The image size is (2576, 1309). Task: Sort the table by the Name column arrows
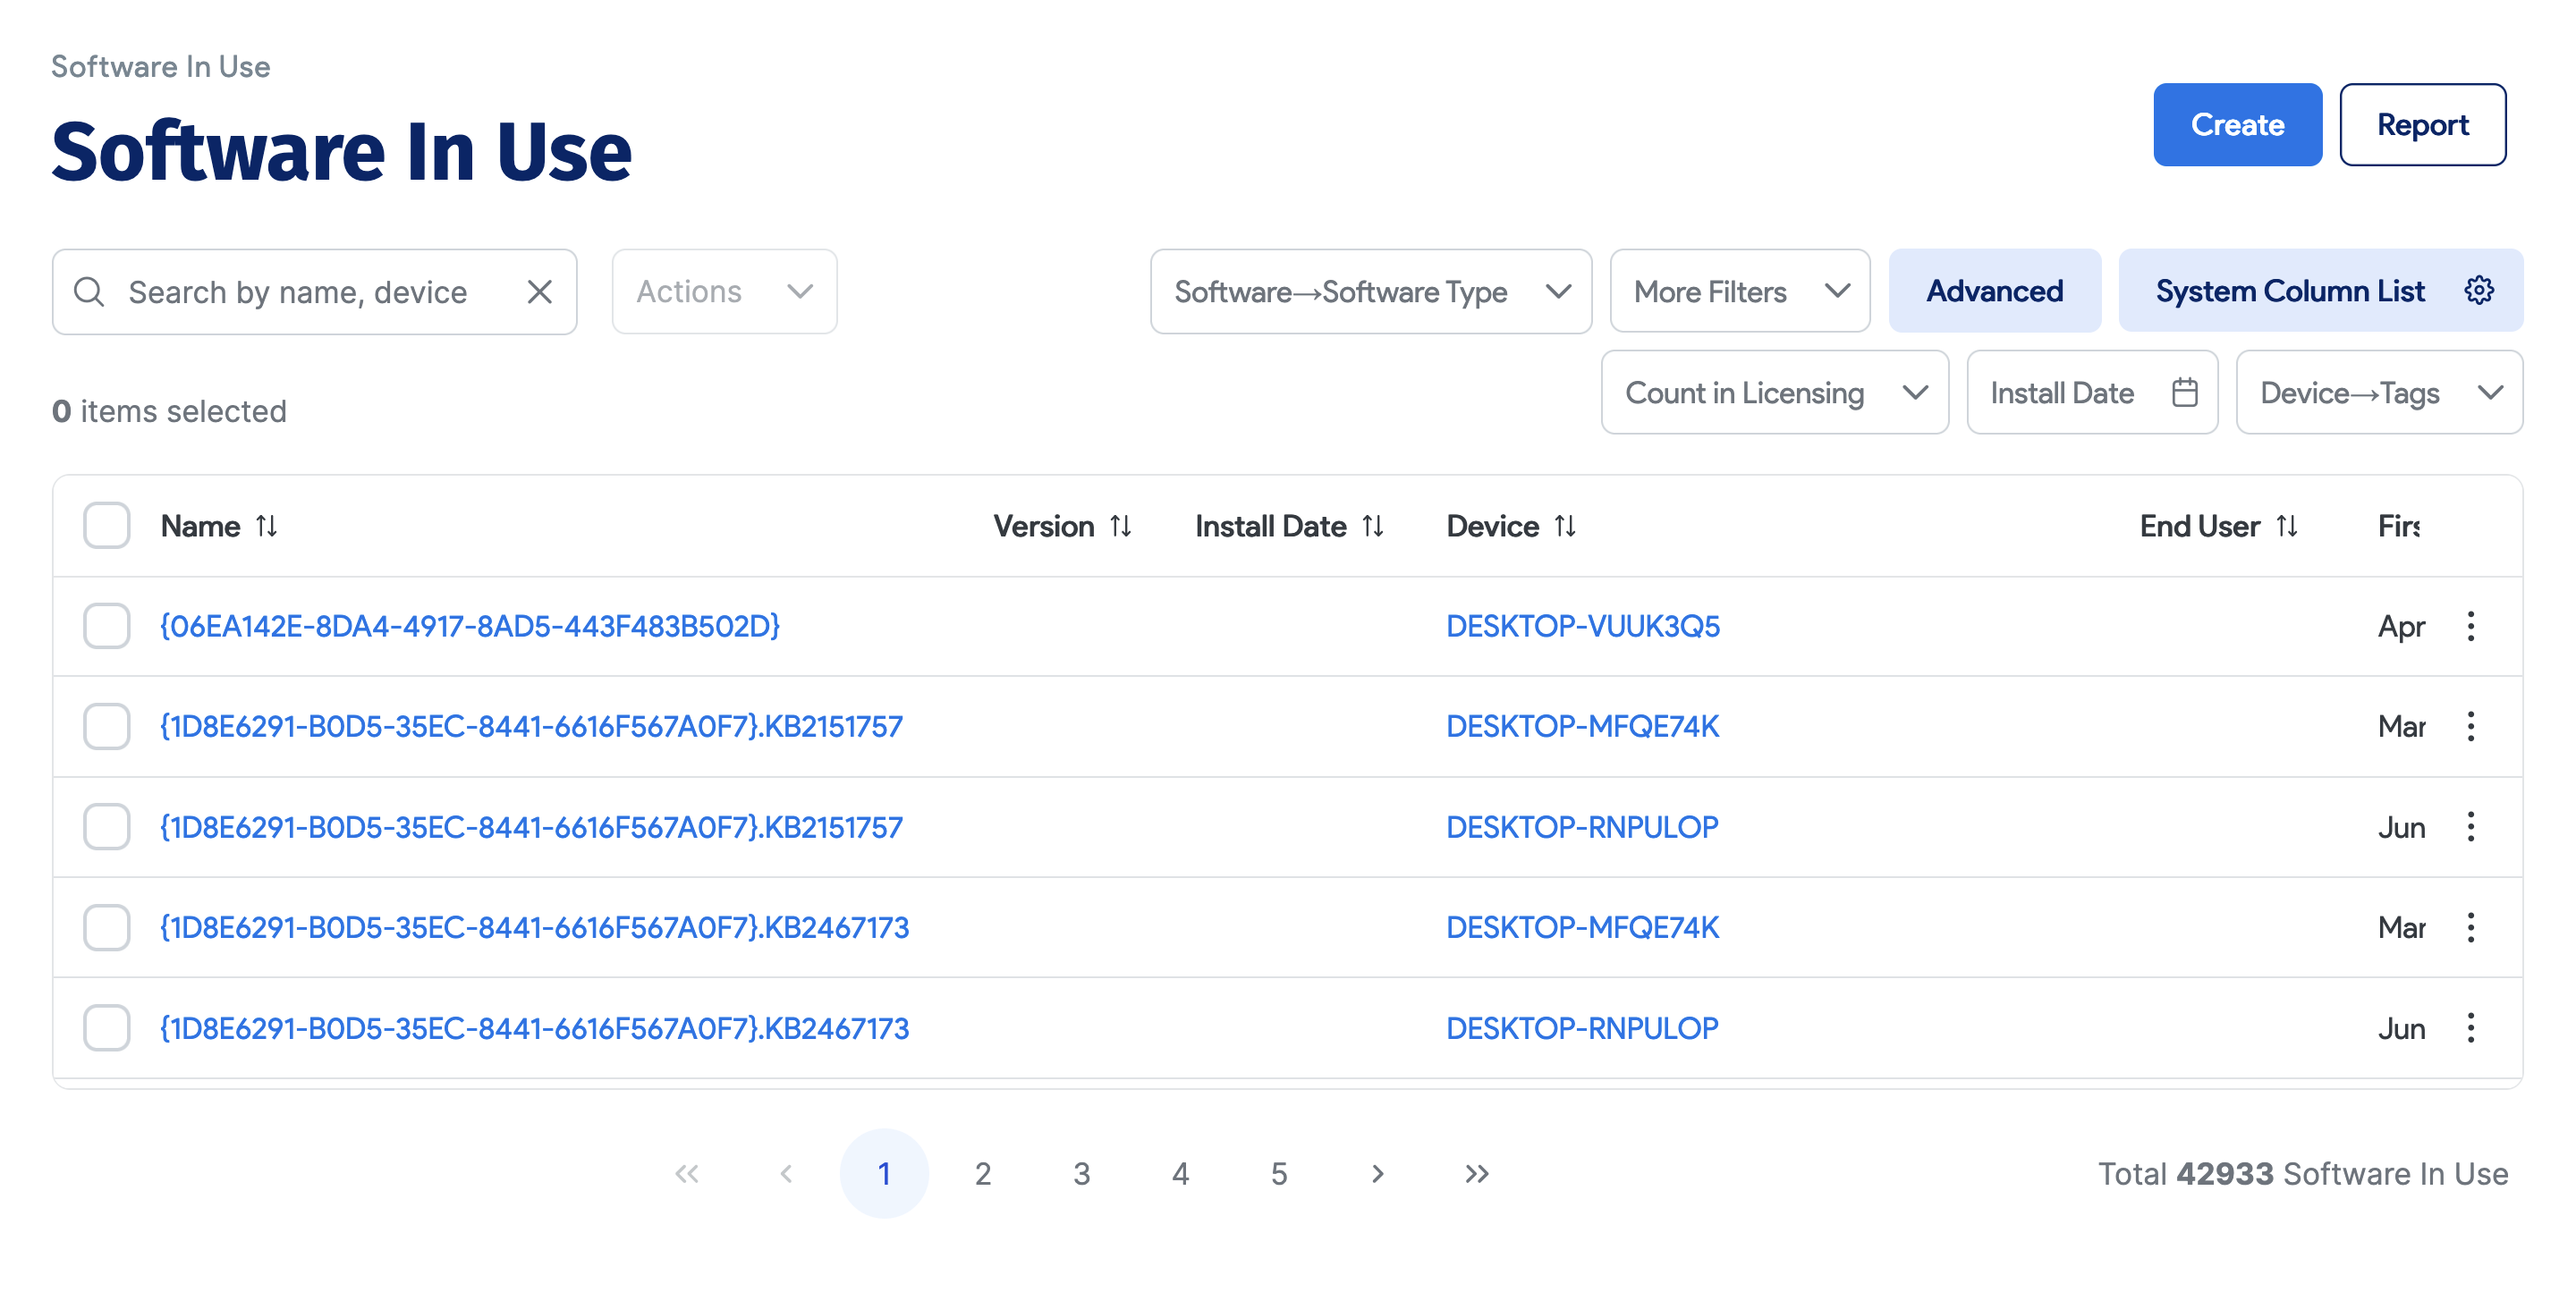(266, 525)
